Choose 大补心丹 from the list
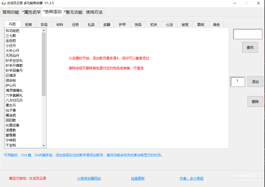Image resolution: width=265 pixels, height=187 pixels. click(x=13, y=51)
